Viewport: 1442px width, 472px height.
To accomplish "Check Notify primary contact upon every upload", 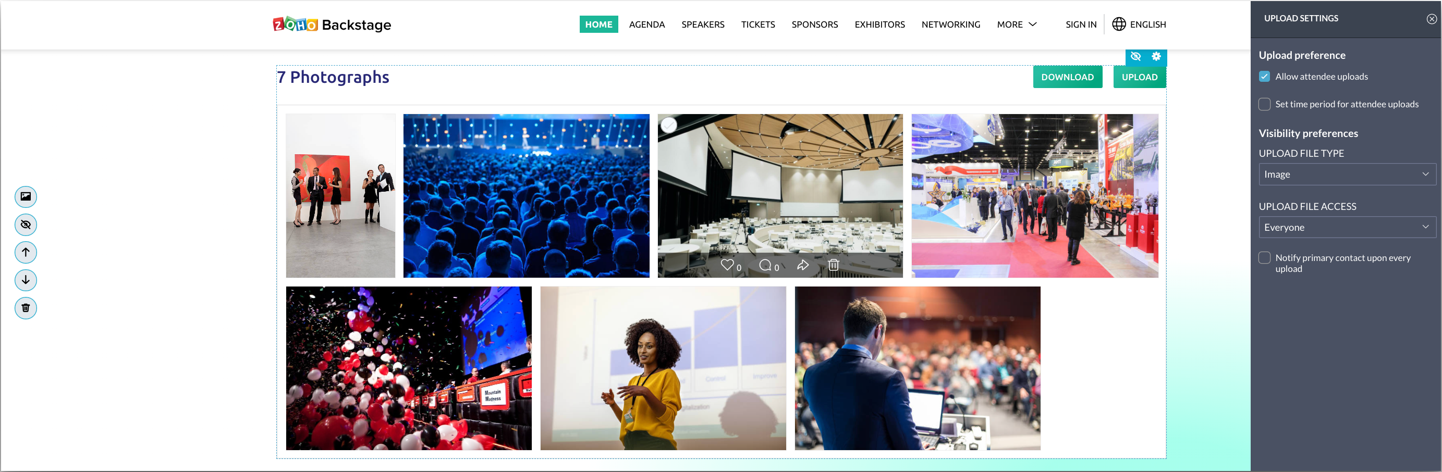I will coord(1264,258).
